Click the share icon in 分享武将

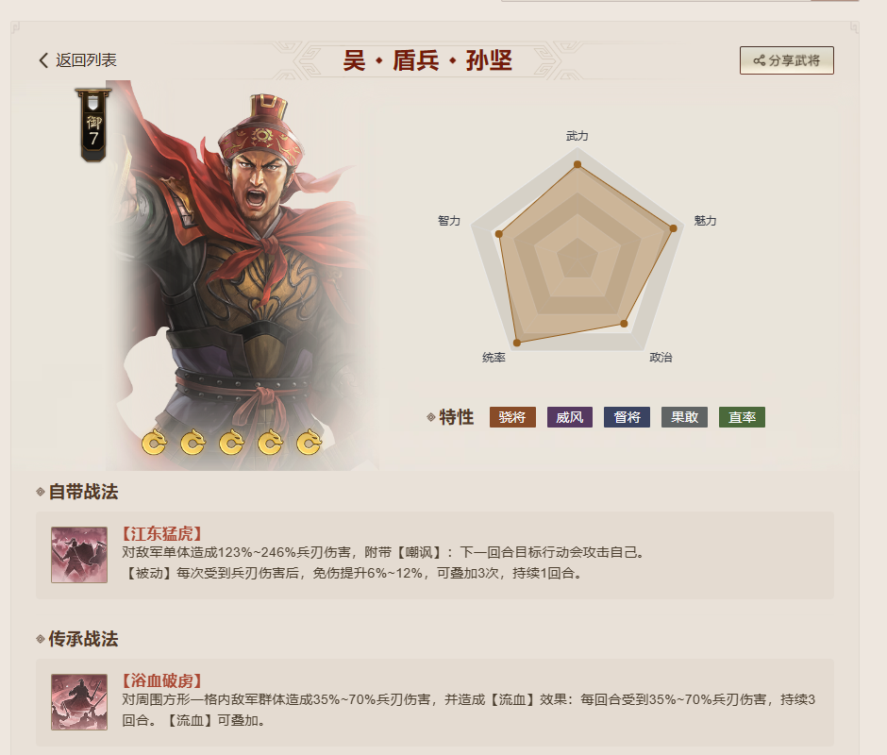pyautogui.click(x=760, y=60)
